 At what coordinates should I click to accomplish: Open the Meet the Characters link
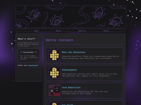click(74, 52)
